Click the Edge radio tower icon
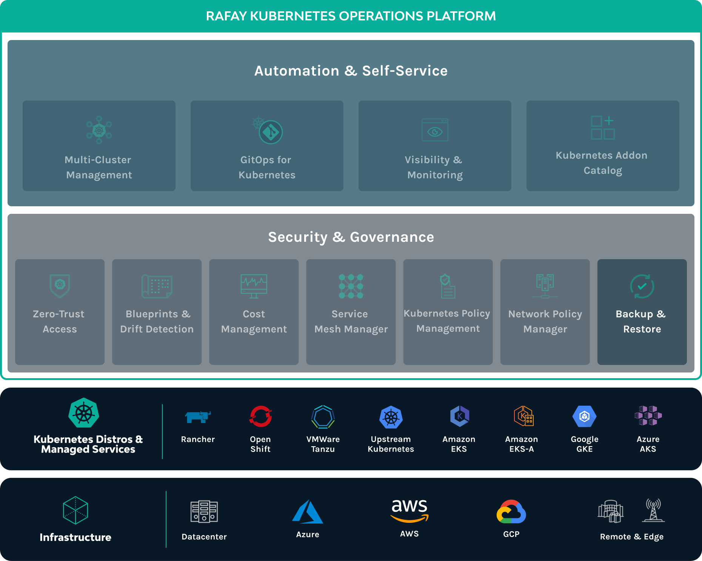The height and width of the screenshot is (561, 702). (653, 510)
